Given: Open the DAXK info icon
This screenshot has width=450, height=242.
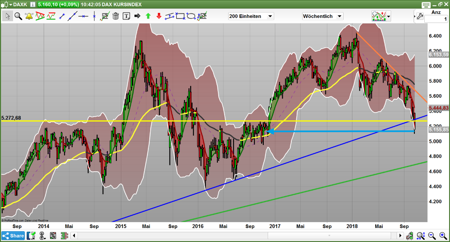Looking at the screenshot, I should (33, 5).
